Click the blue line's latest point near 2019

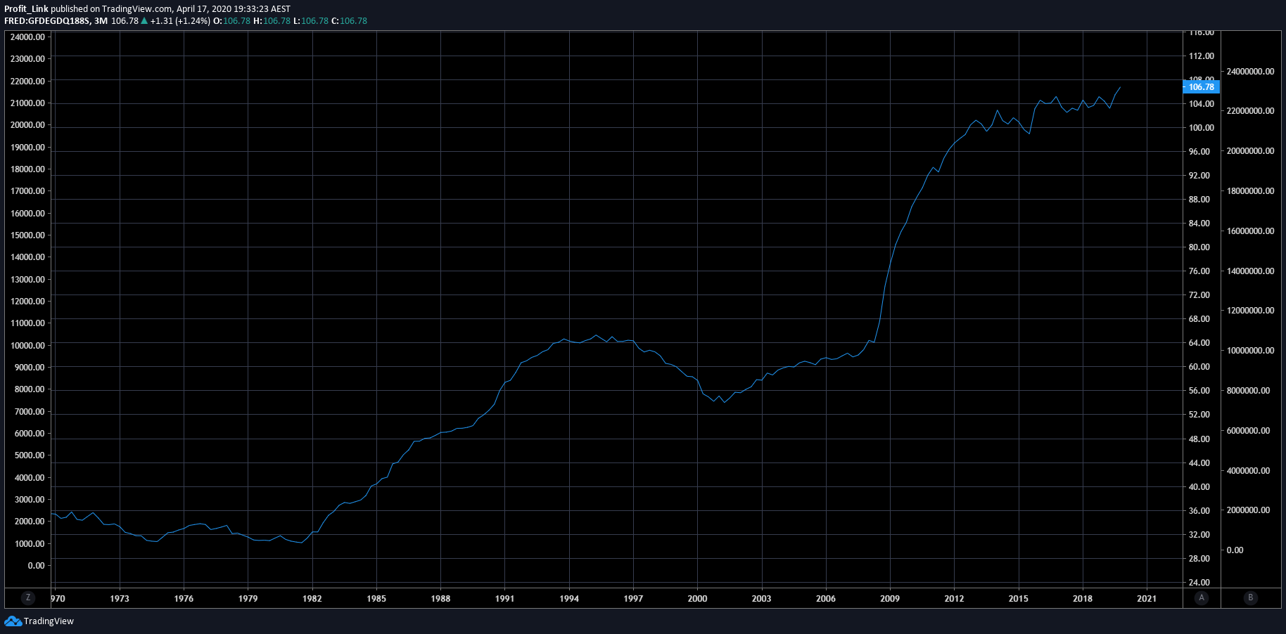click(x=1120, y=87)
